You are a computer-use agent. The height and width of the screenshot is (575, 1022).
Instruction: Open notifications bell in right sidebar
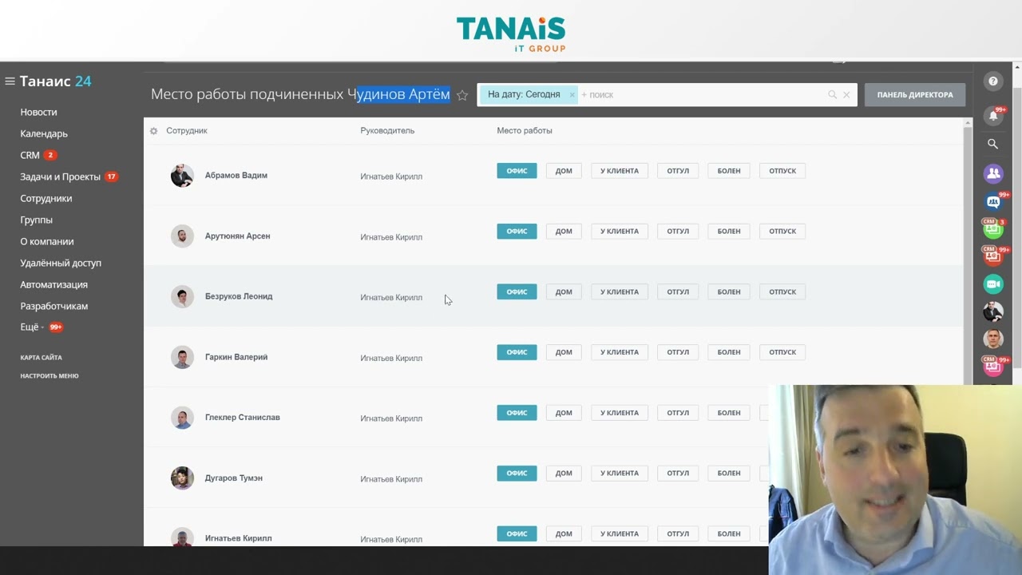click(993, 115)
